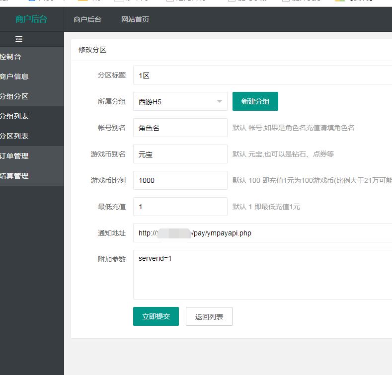This screenshot has height=375, width=392.
Task: Click the 商户后台 logo title
Action: point(31,19)
